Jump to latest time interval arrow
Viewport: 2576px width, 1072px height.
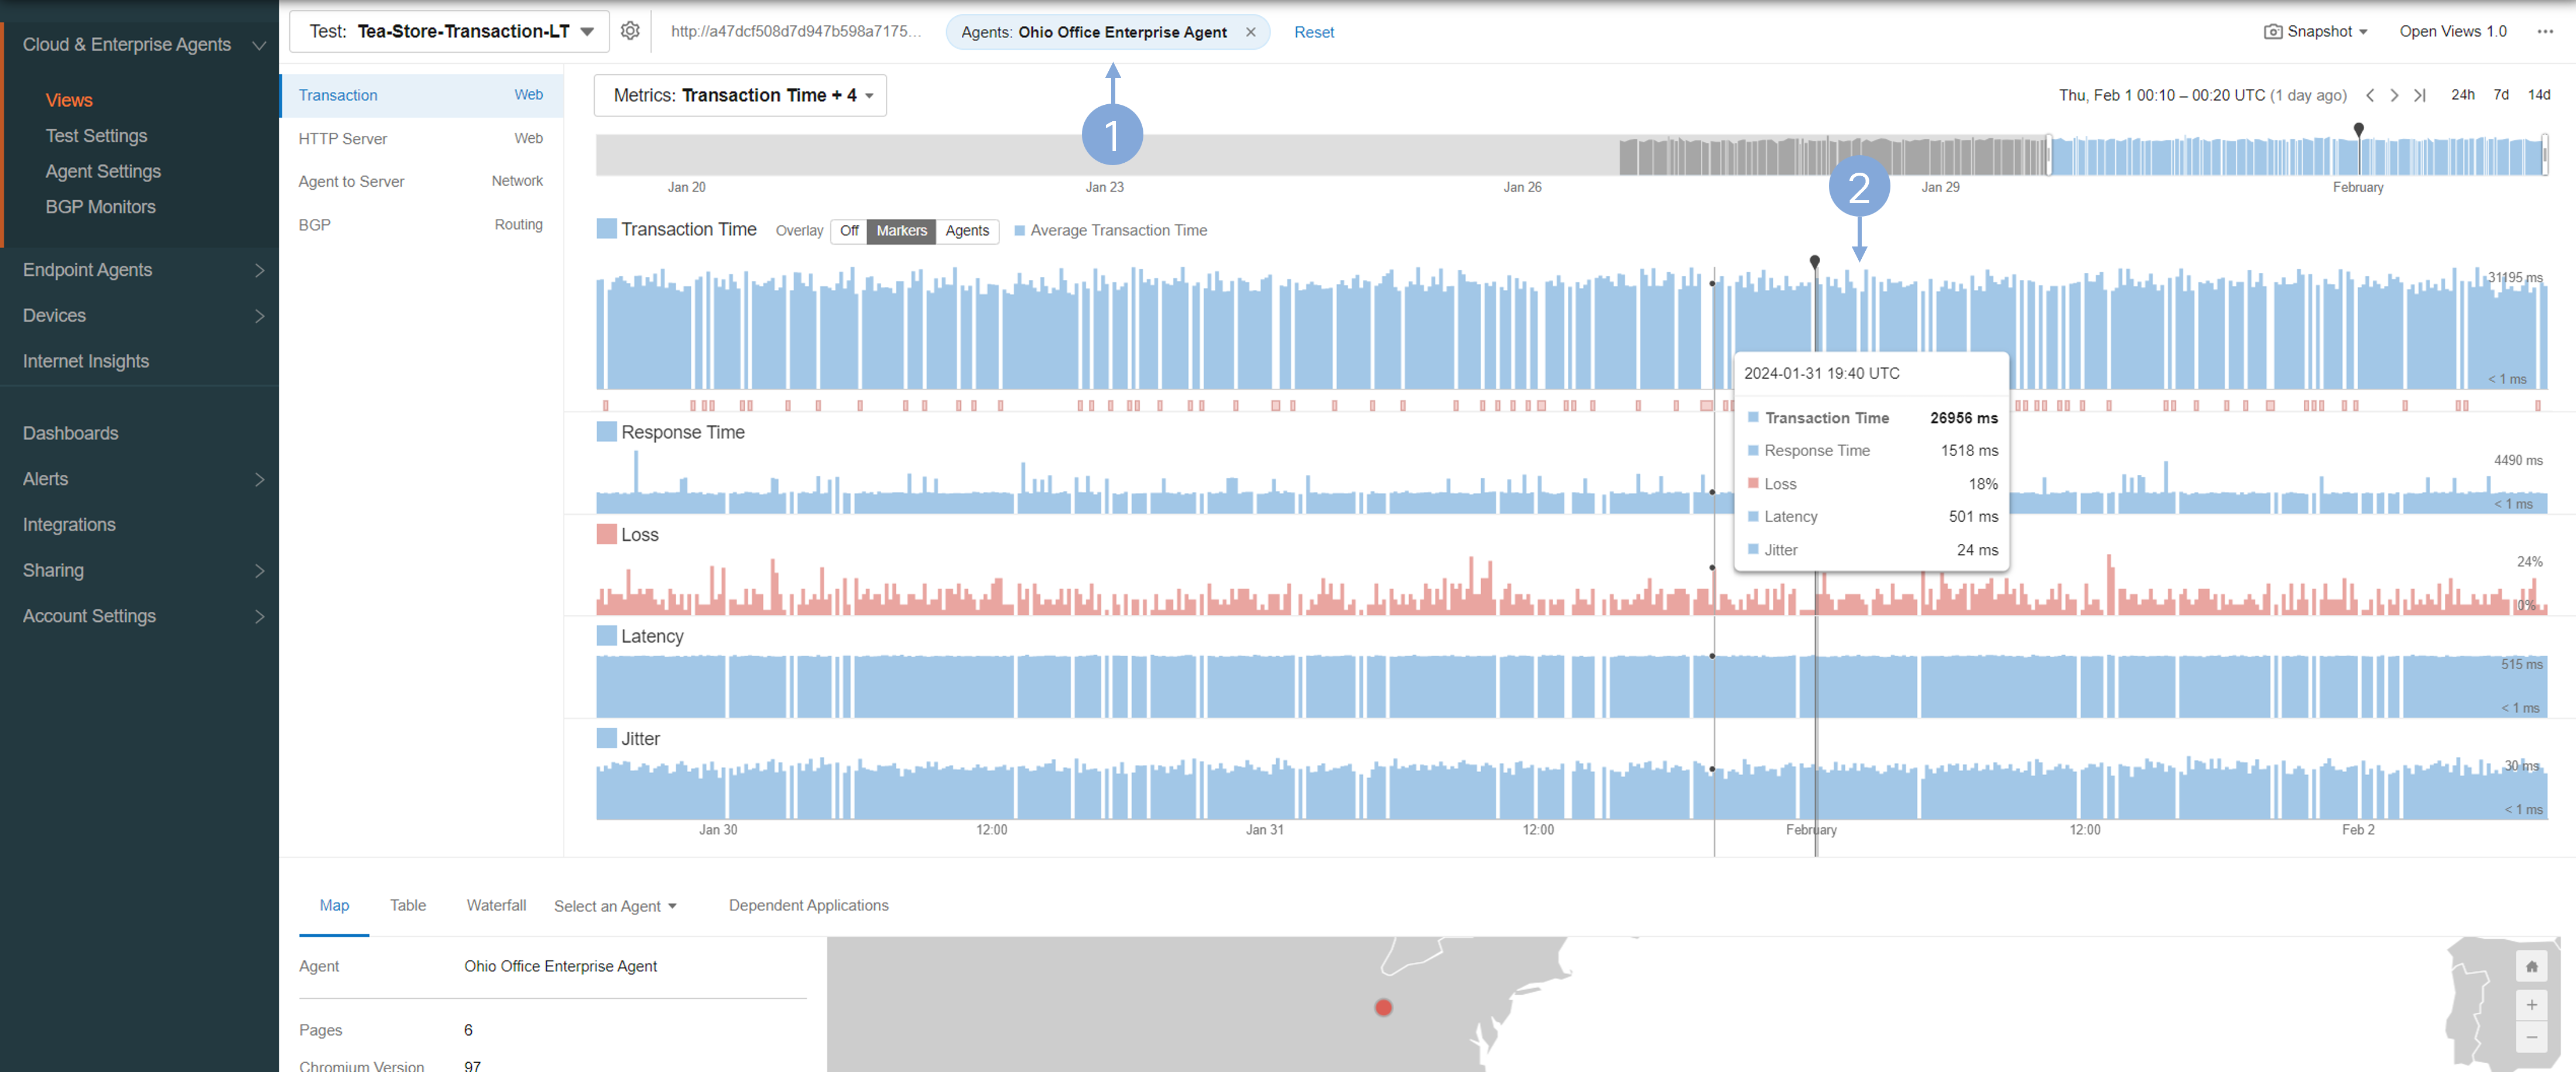(x=2419, y=95)
